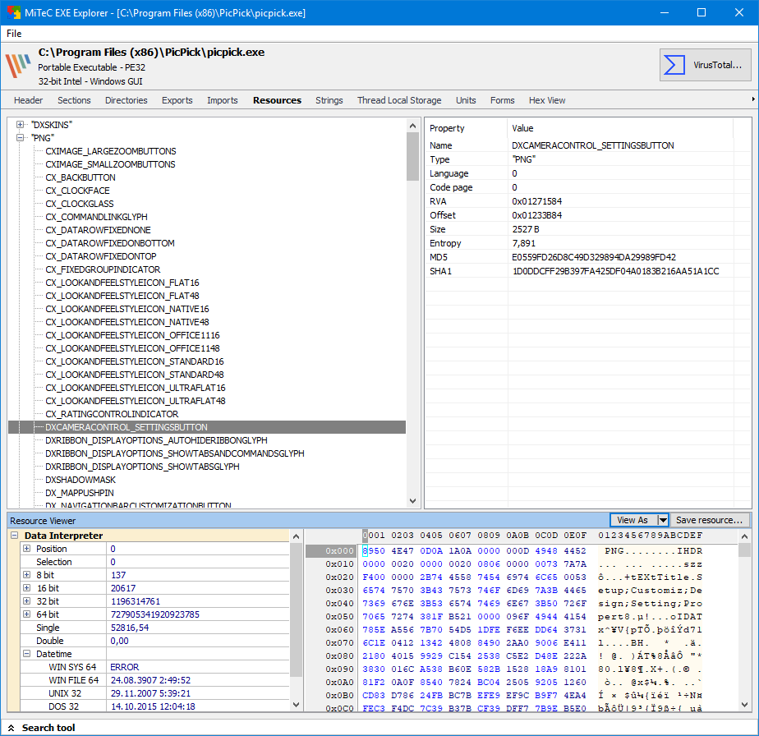759x736 pixels.
Task: Click the RVA value 0x01271584
Action: click(537, 201)
